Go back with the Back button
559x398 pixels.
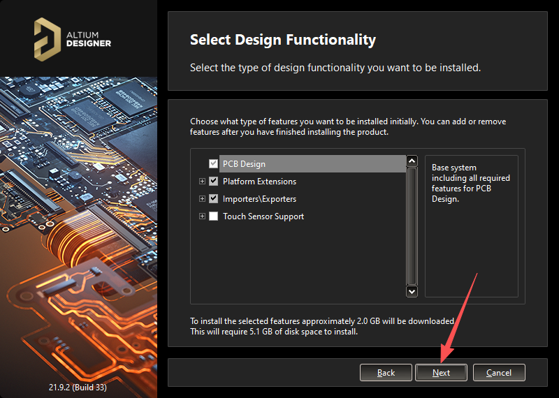tap(386, 373)
